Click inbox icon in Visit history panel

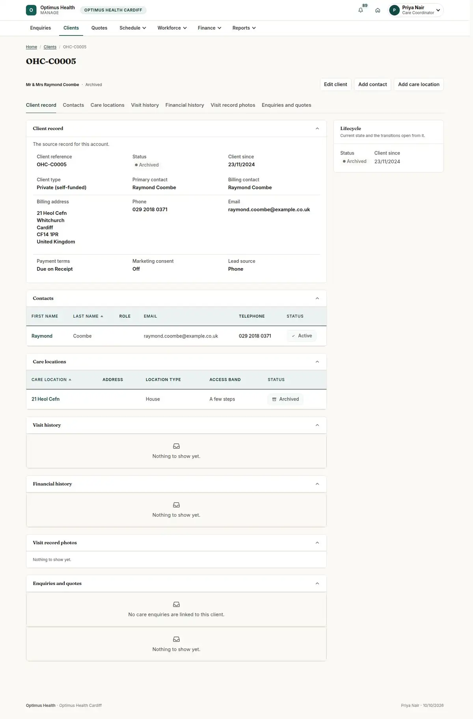click(176, 446)
